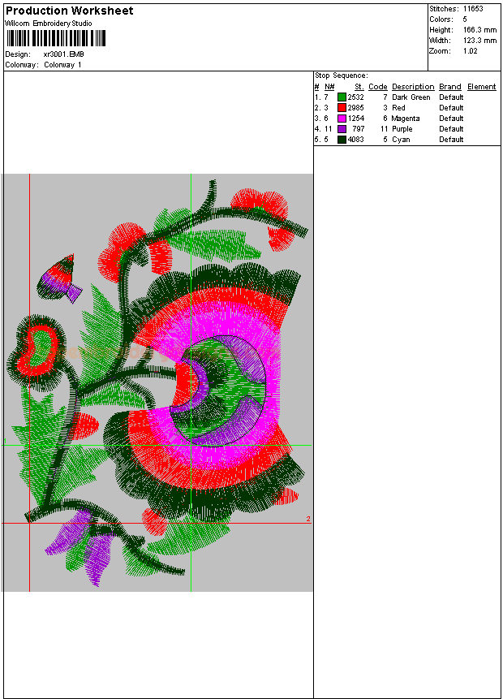Viewport: 503px width, 699px height.
Task: Click 'Default' brand in Dark Green row
Action: 451,97
